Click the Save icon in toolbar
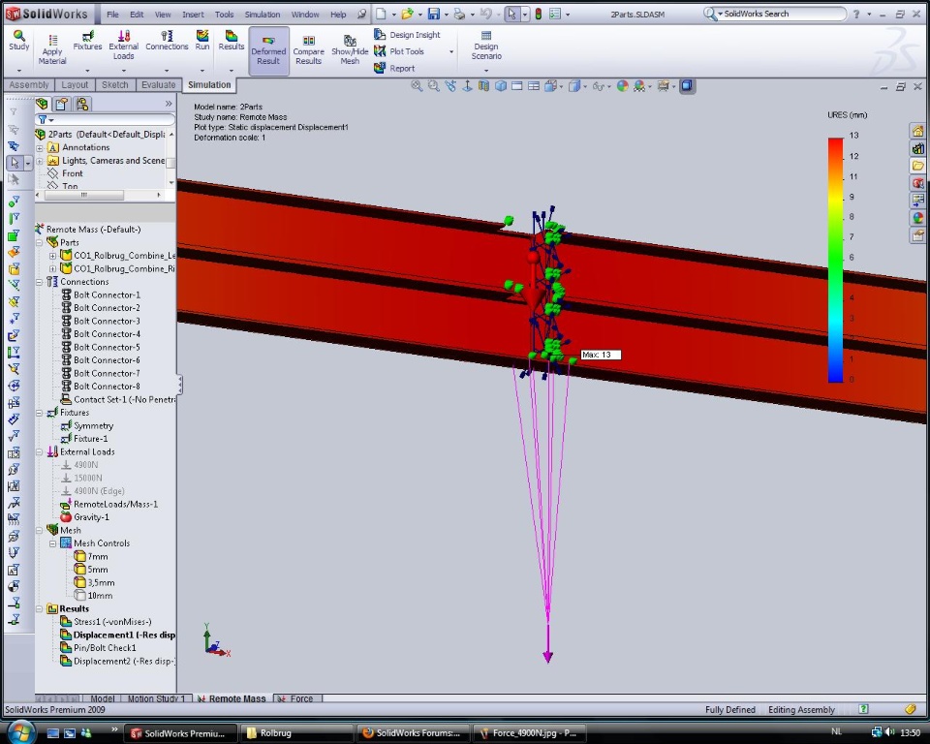The width and height of the screenshot is (930, 744). click(x=433, y=15)
